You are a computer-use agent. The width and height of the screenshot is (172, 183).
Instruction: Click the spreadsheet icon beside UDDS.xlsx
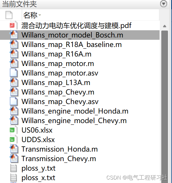click(x=14, y=139)
